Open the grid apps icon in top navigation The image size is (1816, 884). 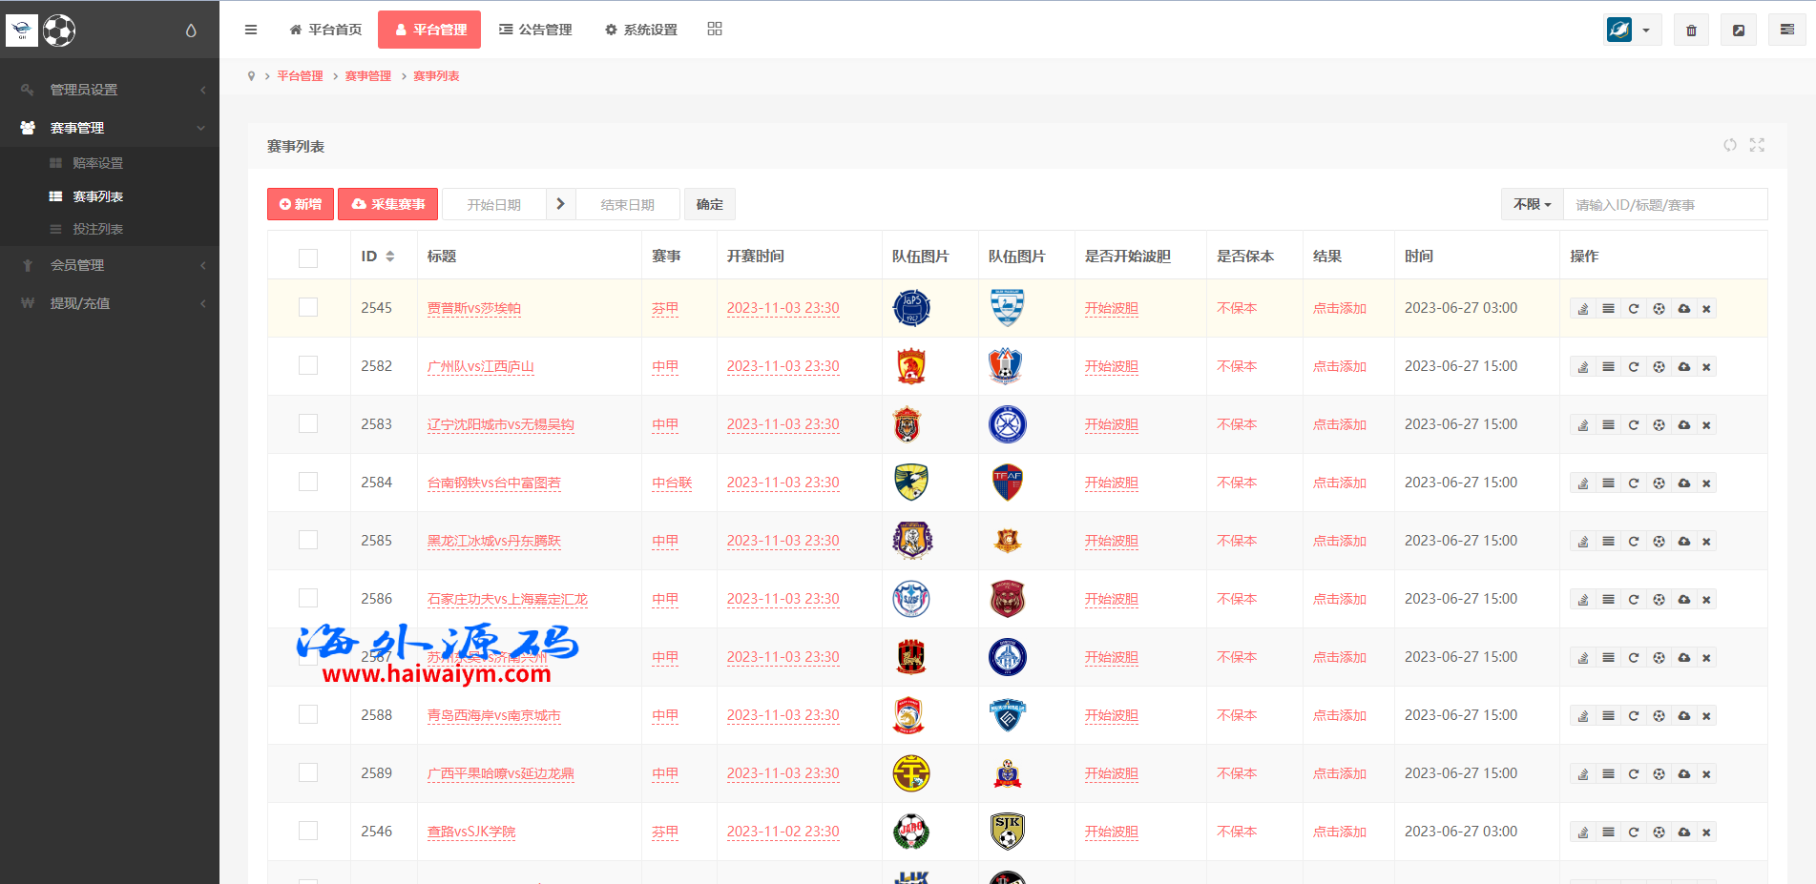pyautogui.click(x=715, y=30)
